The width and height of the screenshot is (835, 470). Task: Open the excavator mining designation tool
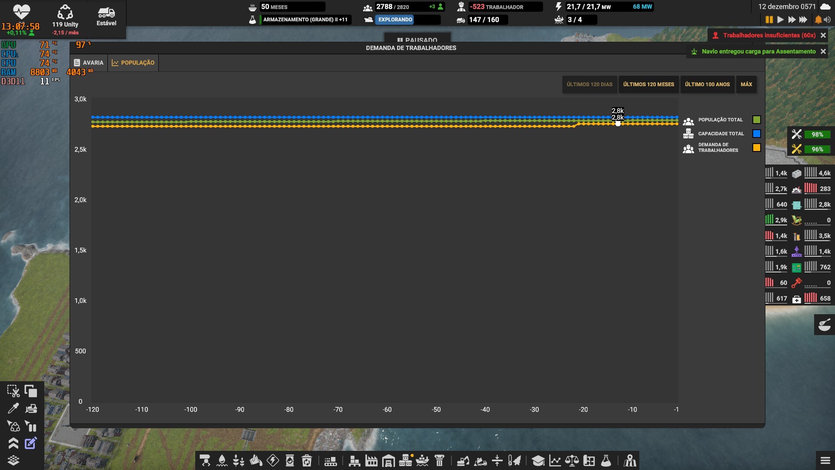tap(463, 460)
